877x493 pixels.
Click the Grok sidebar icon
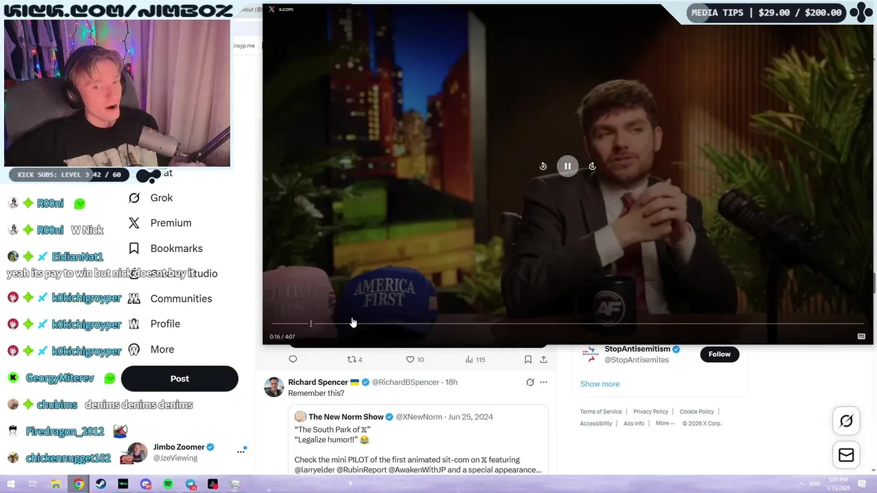pyautogui.click(x=134, y=198)
